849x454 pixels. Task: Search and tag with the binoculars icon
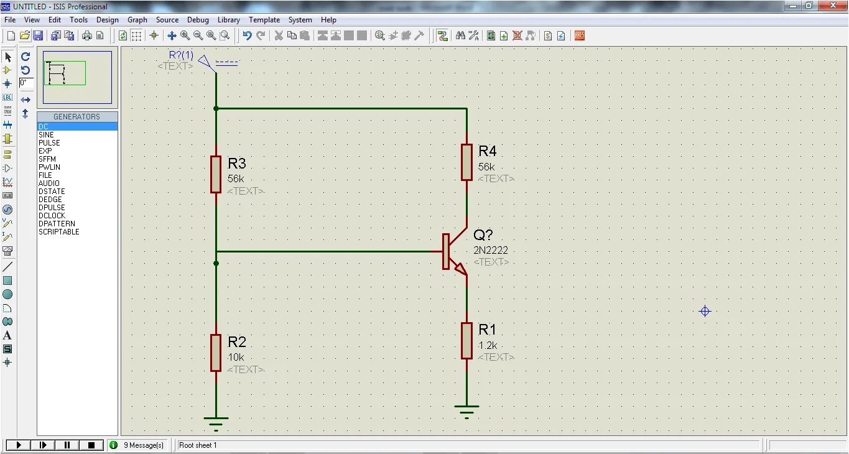460,36
